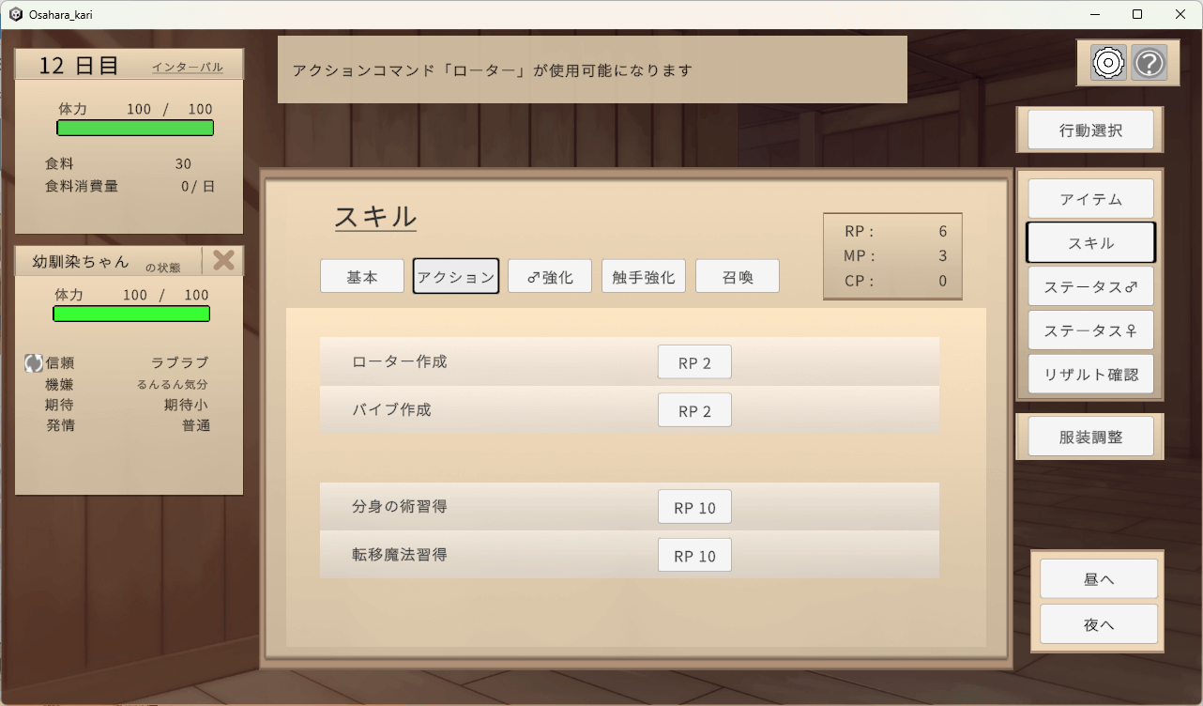Open the ステータス♀ menu

1090,330
